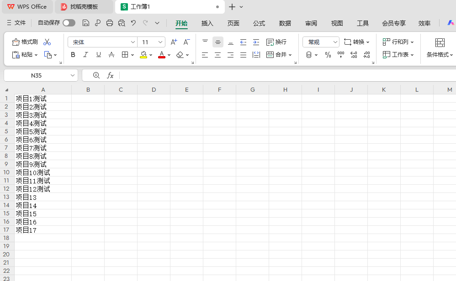456x281 pixels.
Task: Toggle the 自动保存 autosave switch
Action: tap(69, 22)
